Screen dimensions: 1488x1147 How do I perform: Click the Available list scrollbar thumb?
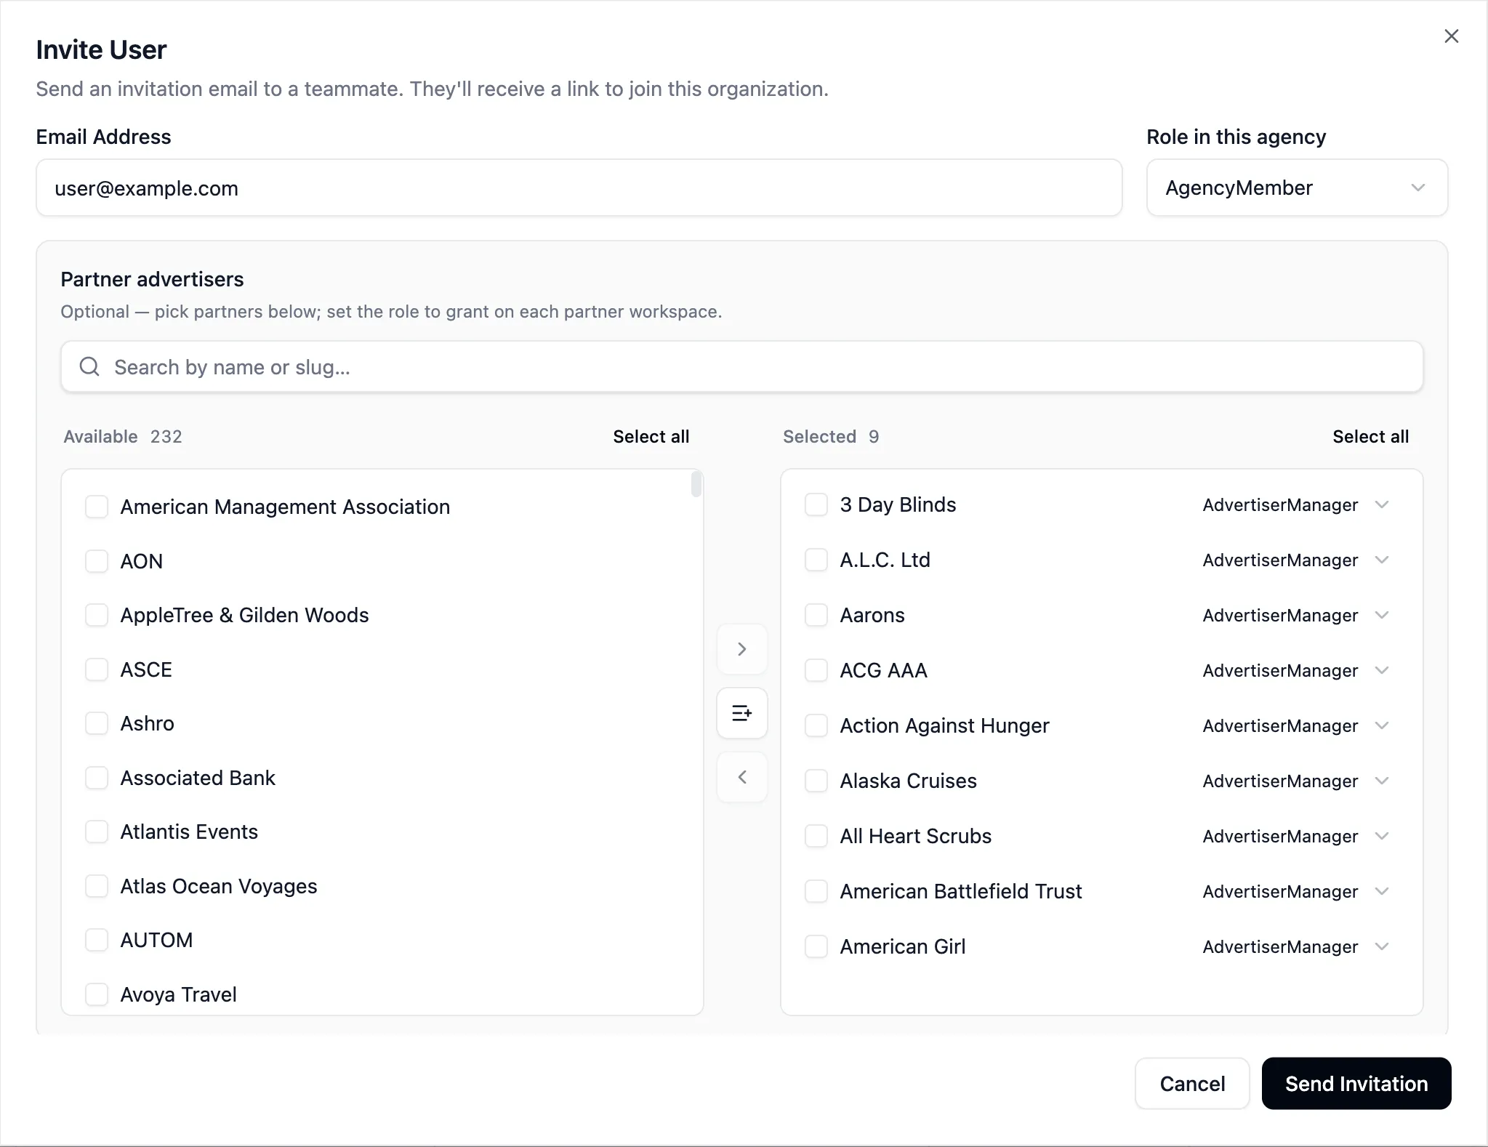tap(696, 484)
